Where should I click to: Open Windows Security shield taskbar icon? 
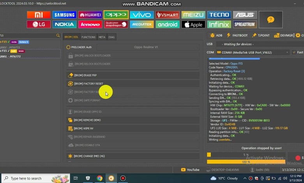(88, 178)
